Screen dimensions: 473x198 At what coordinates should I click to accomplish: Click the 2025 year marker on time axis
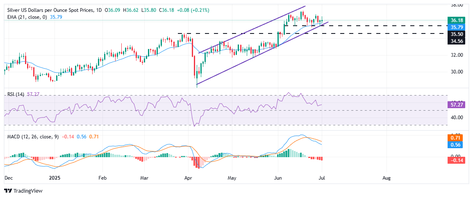pyautogui.click(x=55, y=178)
